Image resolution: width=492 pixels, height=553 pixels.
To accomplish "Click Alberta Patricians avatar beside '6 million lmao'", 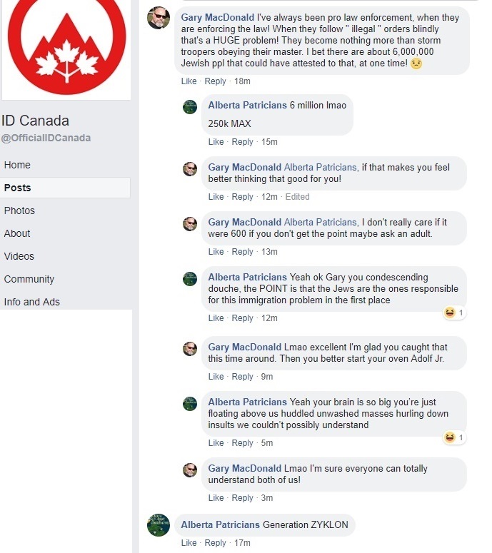I will (x=190, y=106).
